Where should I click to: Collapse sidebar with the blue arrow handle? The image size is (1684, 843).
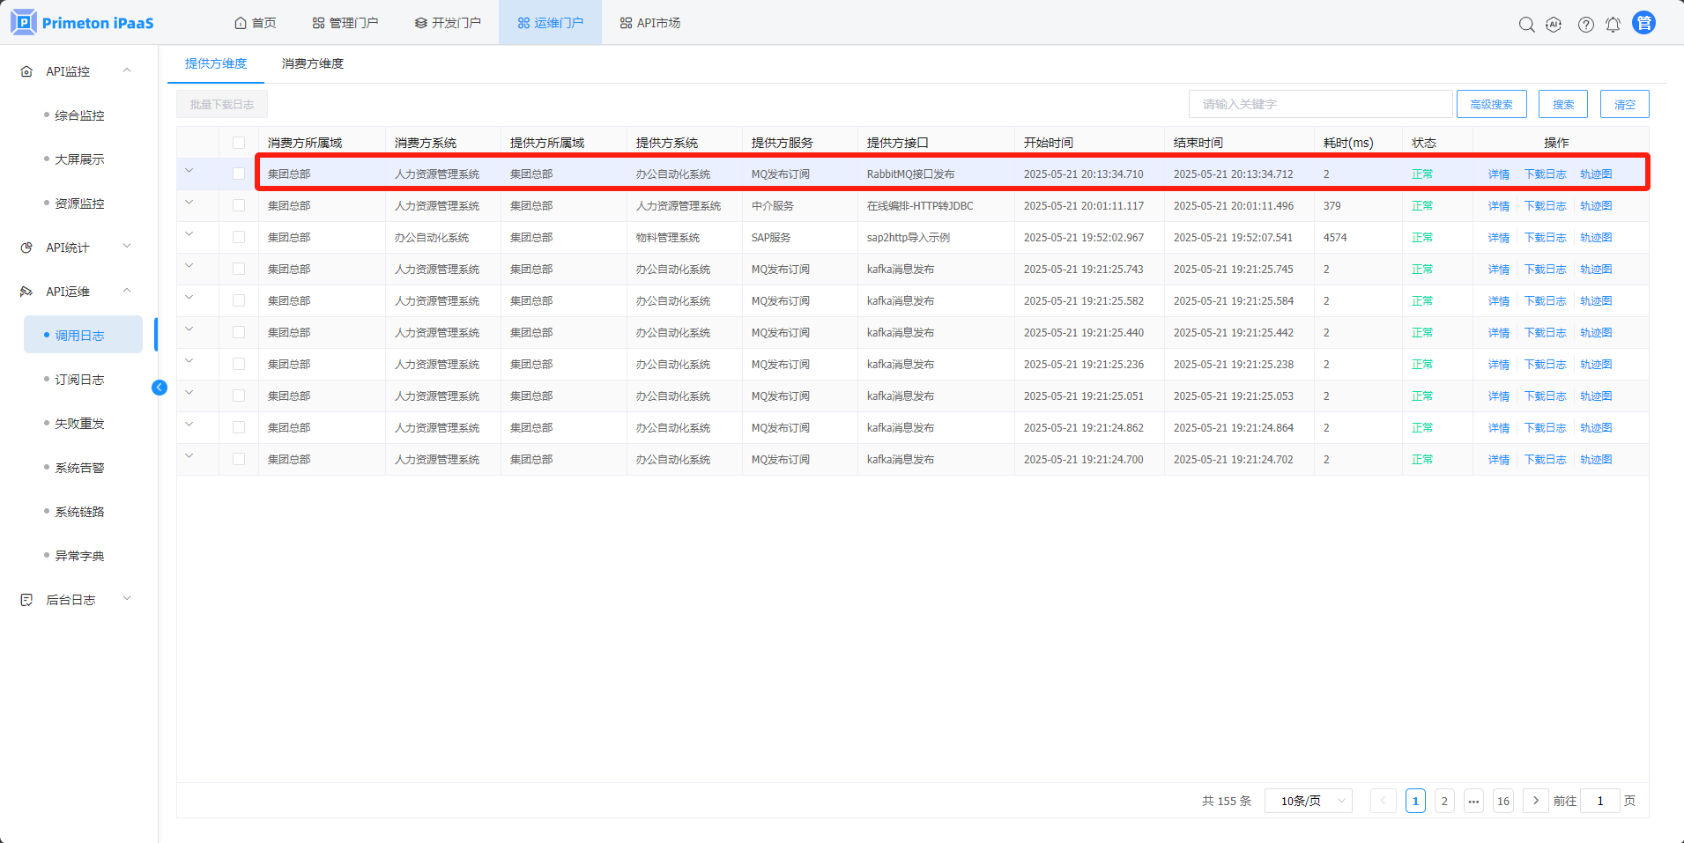[x=159, y=388]
